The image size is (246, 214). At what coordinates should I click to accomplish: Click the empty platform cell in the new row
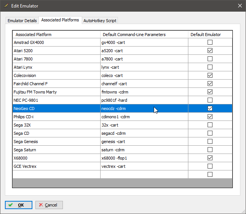point(57,175)
